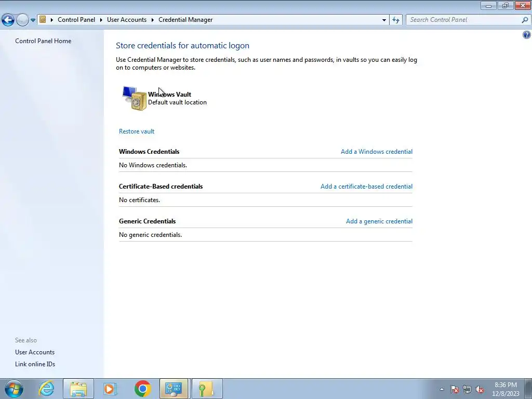532x399 pixels.
Task: Select Windows Vault title text
Action: (170, 95)
